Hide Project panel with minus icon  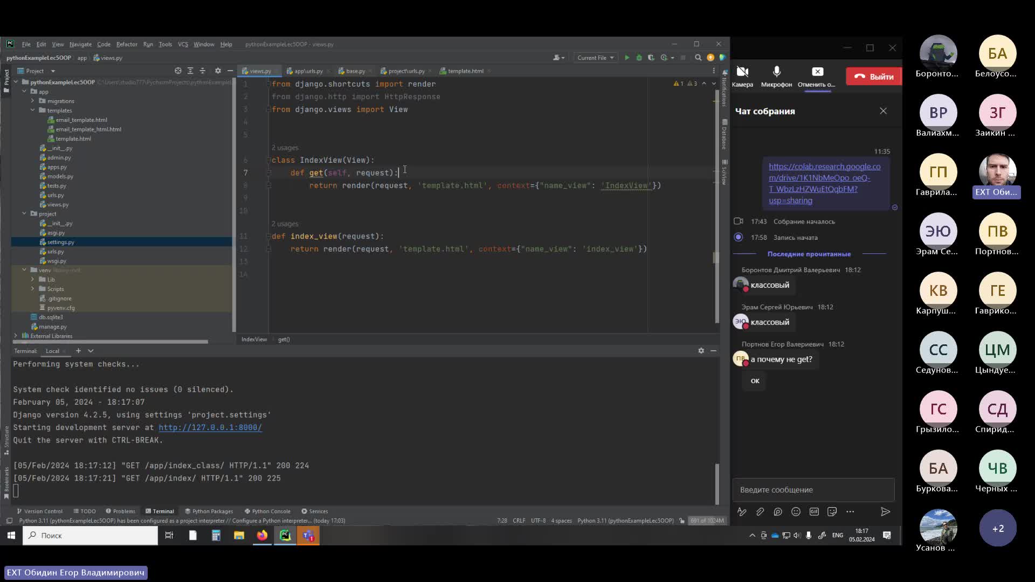(x=230, y=71)
